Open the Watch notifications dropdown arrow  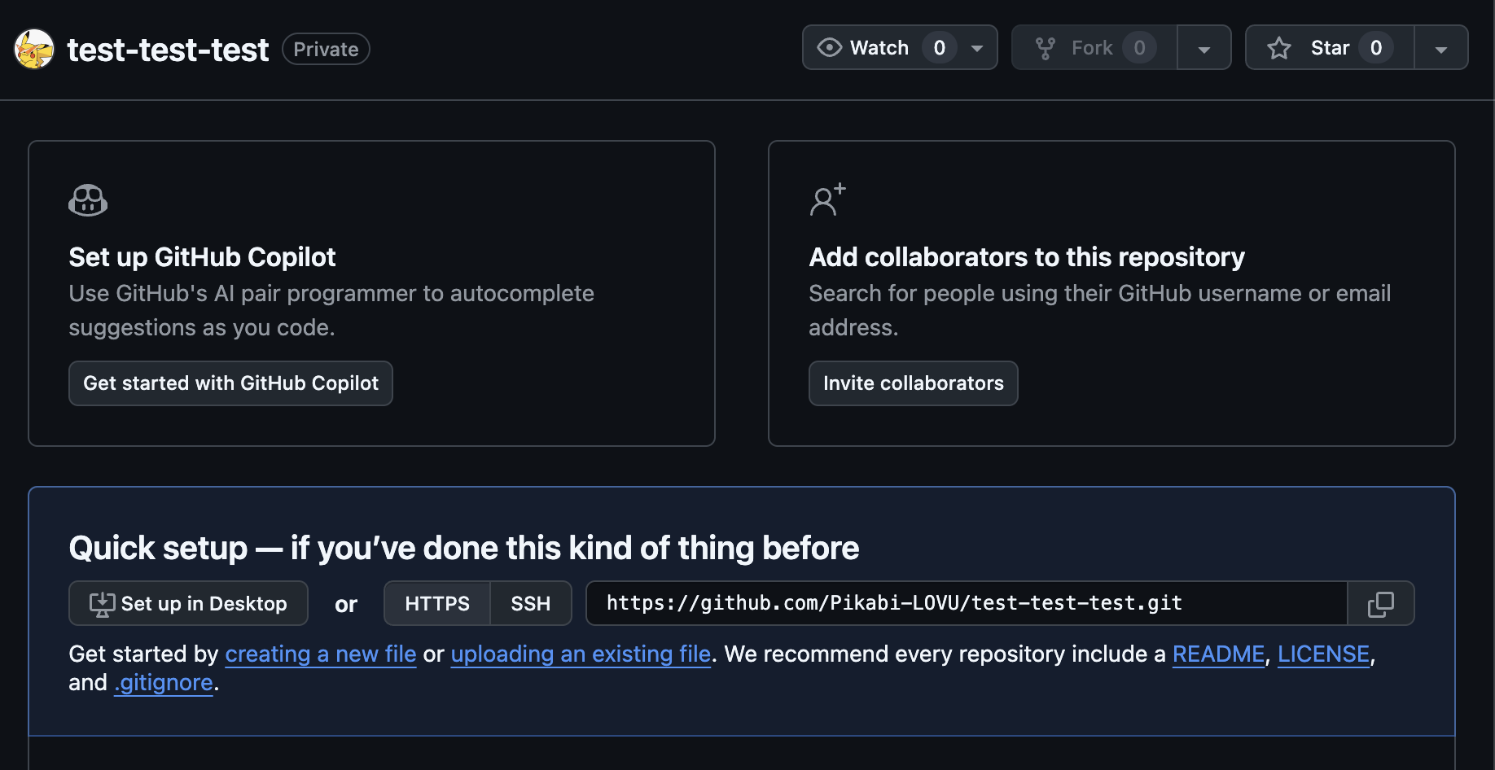click(977, 48)
